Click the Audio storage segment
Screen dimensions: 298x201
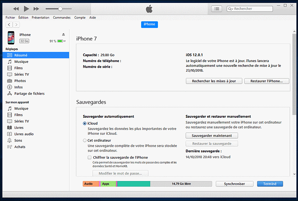click(91, 184)
